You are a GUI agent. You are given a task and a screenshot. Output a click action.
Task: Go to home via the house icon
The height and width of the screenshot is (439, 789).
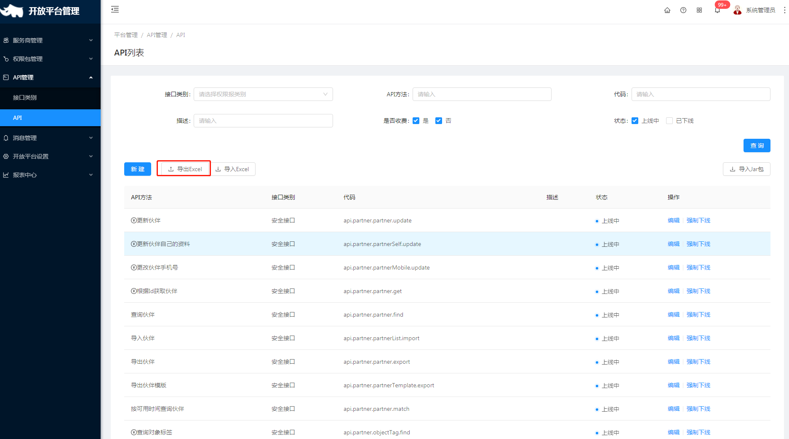tap(667, 10)
